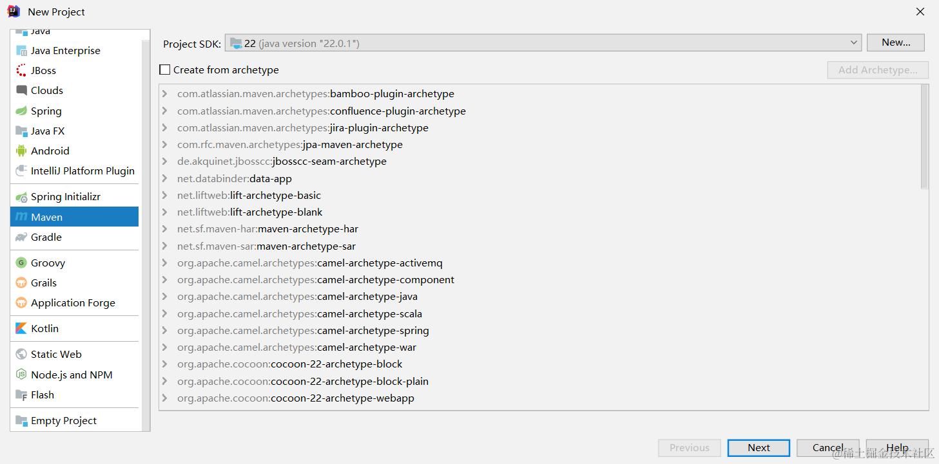Select cocoon-22-archetype-block row text
This screenshot has height=464, width=939.
tap(290, 364)
